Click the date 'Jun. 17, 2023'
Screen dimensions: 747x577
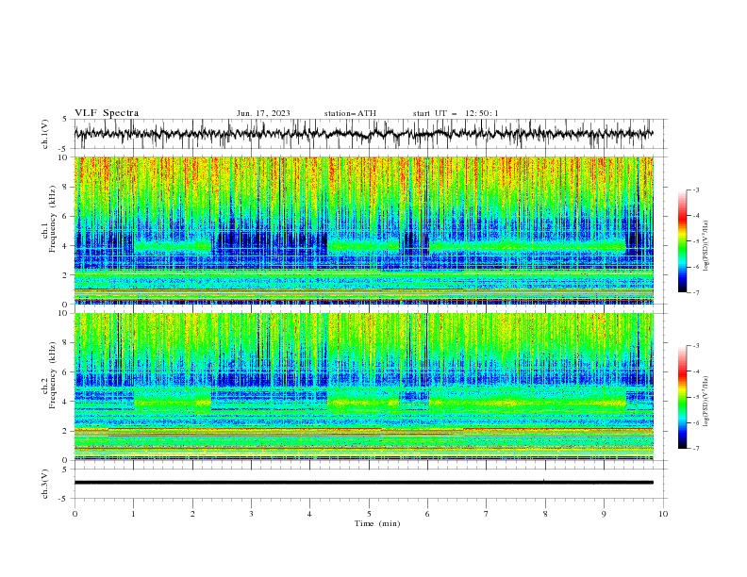click(263, 113)
